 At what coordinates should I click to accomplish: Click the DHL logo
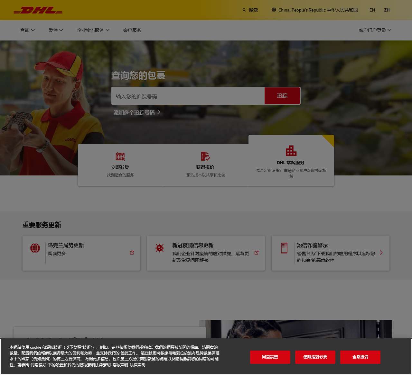click(x=38, y=10)
